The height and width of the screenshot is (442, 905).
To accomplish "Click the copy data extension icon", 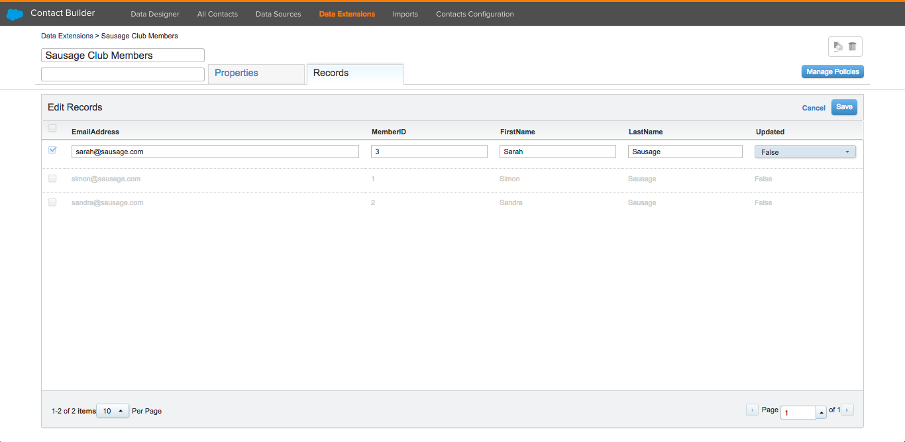I will coord(838,46).
